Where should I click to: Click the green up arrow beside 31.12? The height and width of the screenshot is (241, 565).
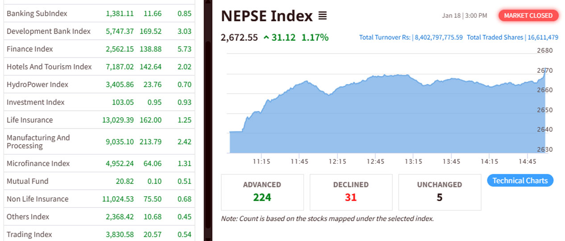266,38
